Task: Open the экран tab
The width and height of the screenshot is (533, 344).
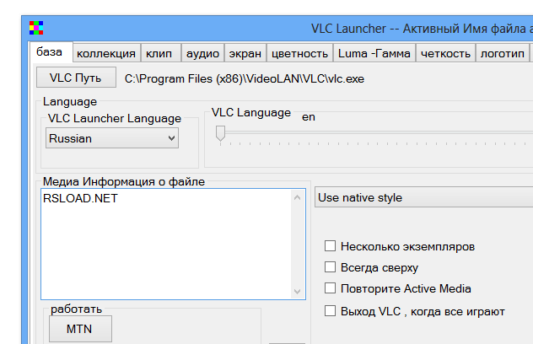Action: tap(245, 53)
